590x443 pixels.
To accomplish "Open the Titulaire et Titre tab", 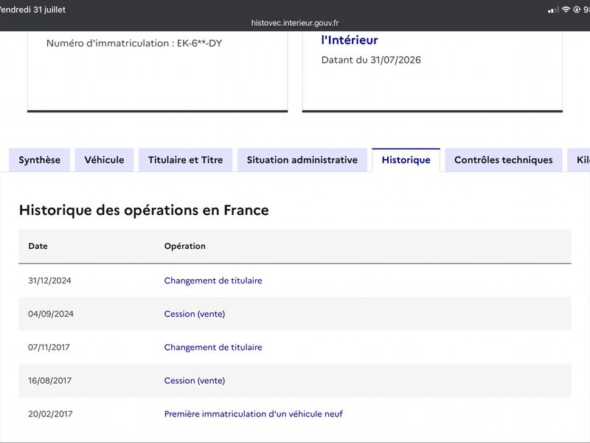I will (186, 160).
